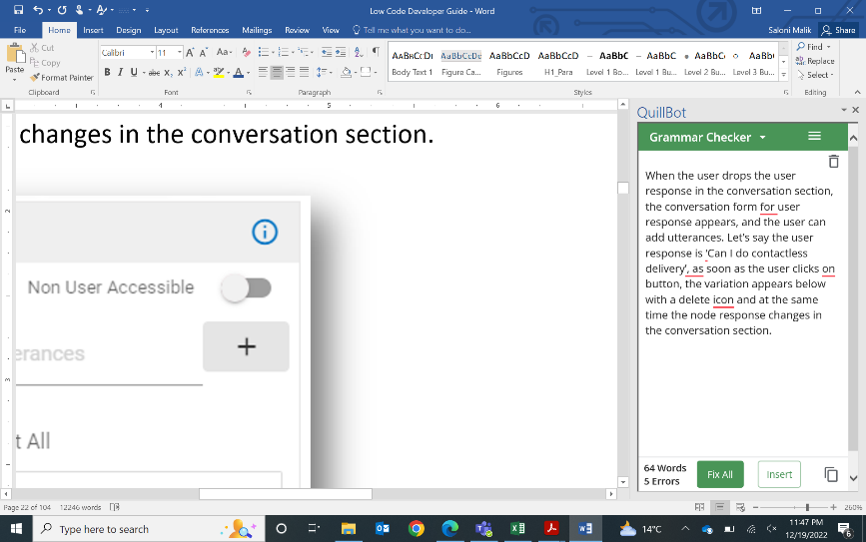Open QuillBot hamburger menu
Viewport: 866px width, 542px height.
tap(814, 137)
